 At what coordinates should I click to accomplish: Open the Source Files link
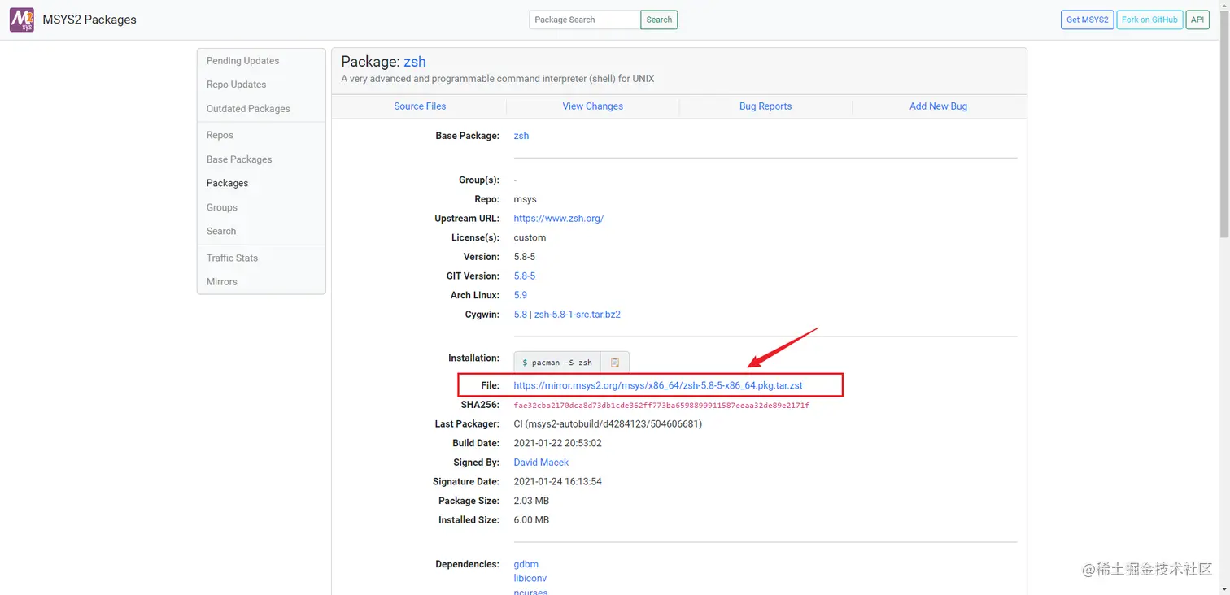420,106
